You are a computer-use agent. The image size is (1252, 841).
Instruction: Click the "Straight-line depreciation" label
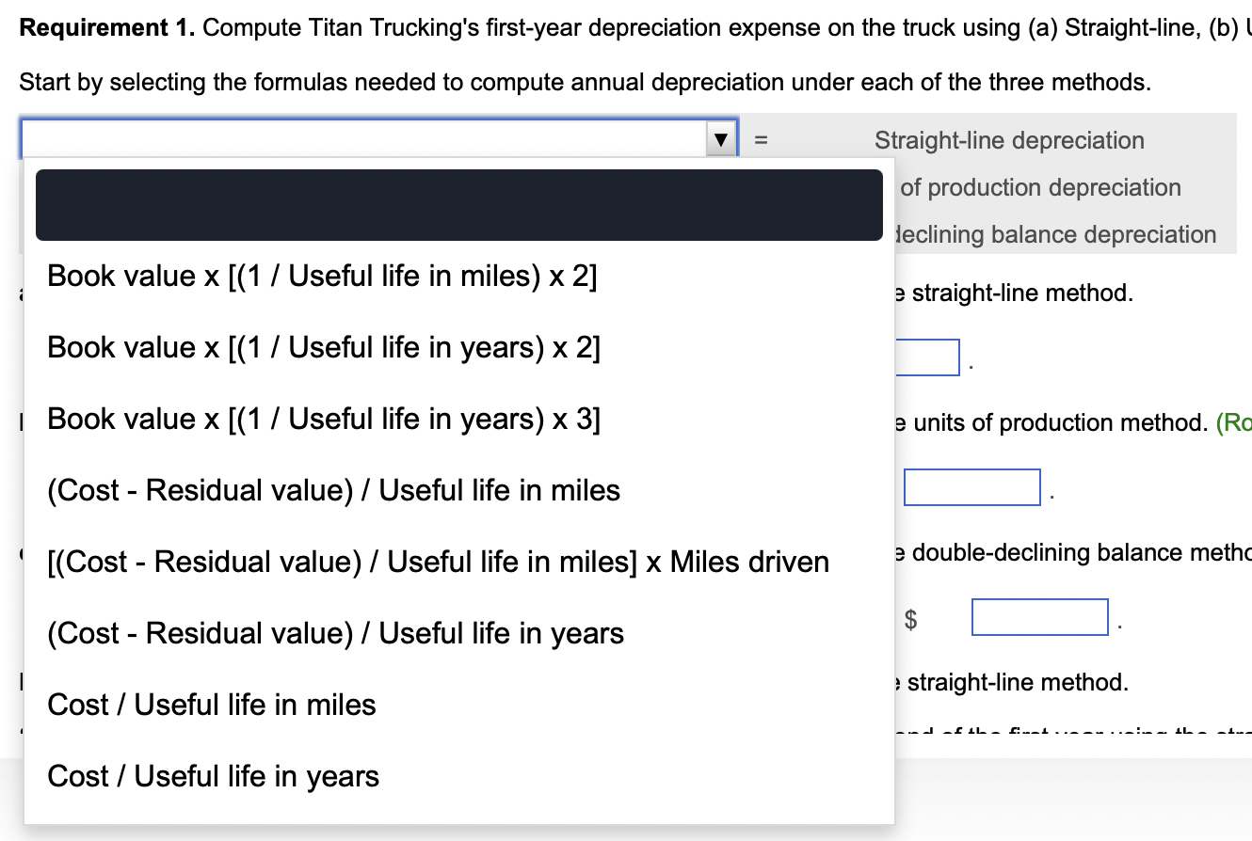pyautogui.click(x=1008, y=141)
